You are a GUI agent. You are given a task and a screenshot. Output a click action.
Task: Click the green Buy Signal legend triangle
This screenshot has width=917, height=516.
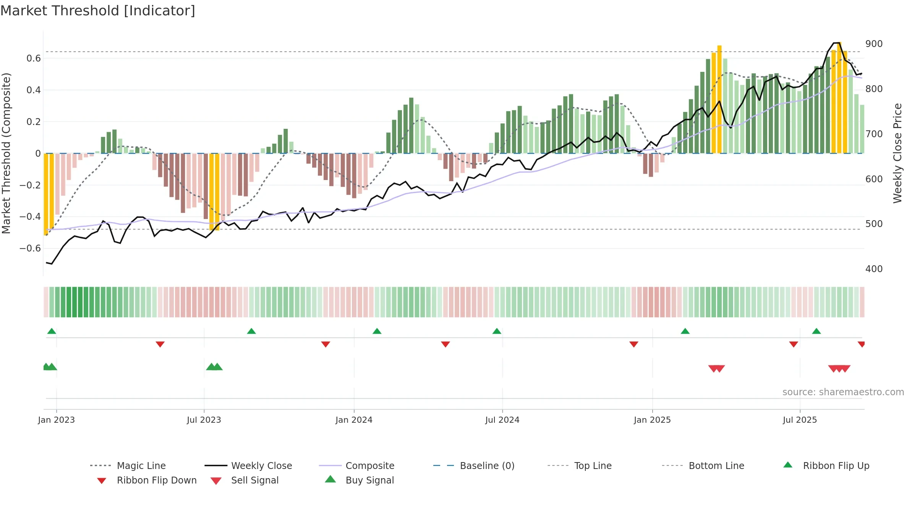[x=330, y=479]
